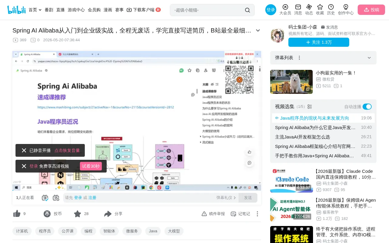Go to 番剧 in top navigation
Viewport: 389px width, 243px height.
tap(49, 10)
